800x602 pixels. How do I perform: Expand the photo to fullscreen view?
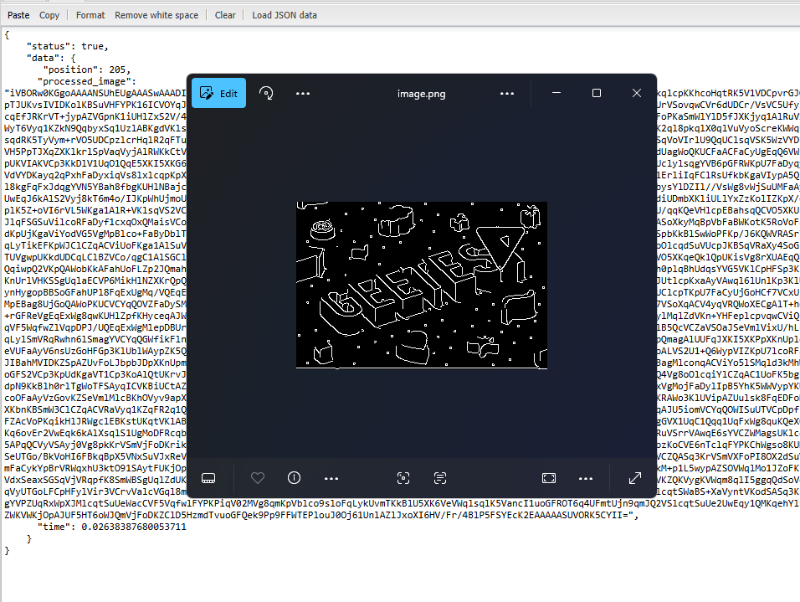[x=635, y=477]
